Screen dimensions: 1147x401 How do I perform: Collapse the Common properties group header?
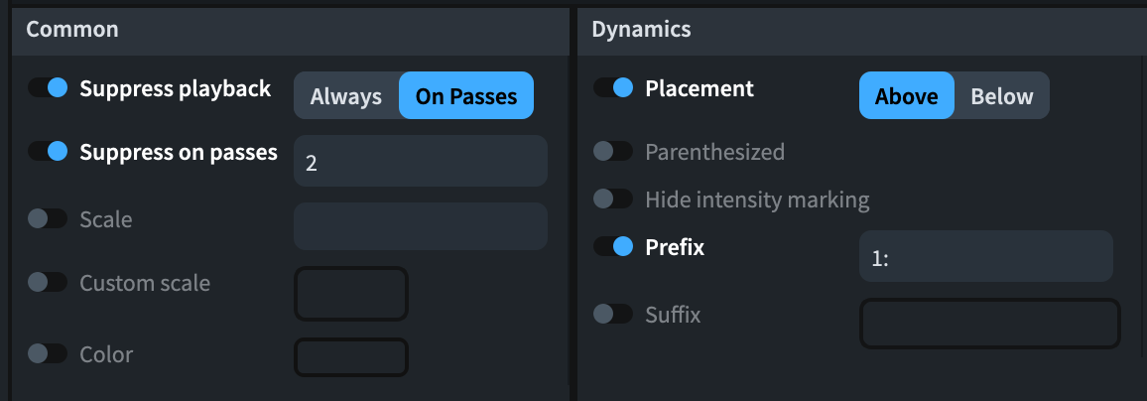290,30
